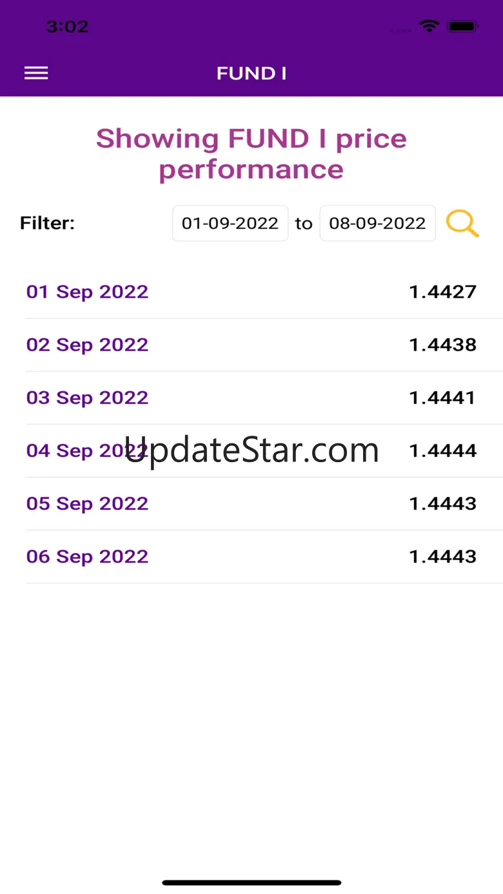Screen dimensions: 503x894
Task: Tap the FUND I header title
Action: coord(252,73)
